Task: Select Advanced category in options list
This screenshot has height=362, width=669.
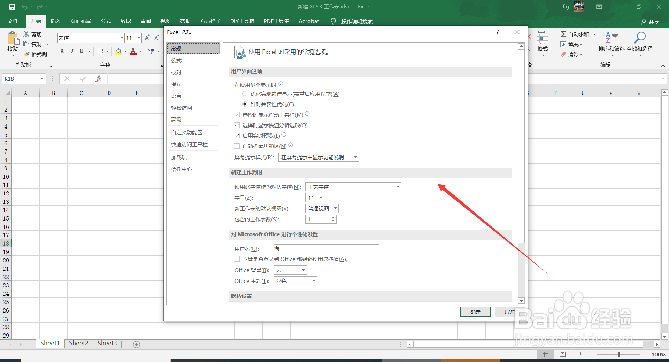Action: (193, 120)
